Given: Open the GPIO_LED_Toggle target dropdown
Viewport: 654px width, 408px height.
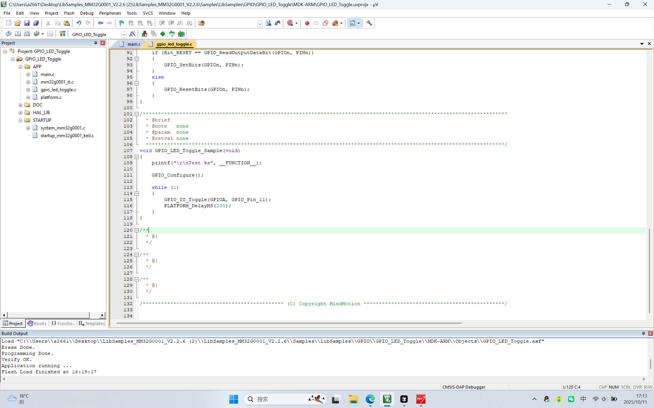Looking at the screenshot, I should tap(123, 34).
